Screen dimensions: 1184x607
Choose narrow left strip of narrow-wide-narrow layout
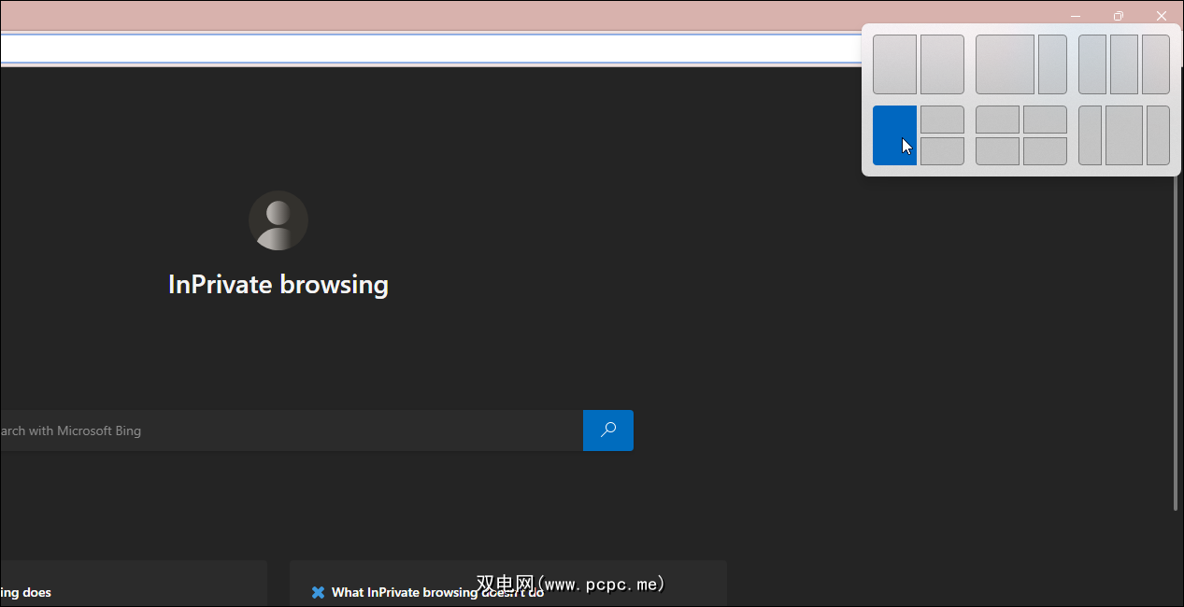[x=1090, y=135]
